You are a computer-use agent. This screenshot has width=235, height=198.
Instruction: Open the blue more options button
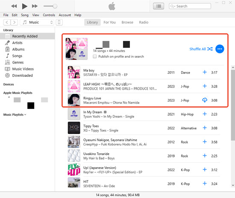point(220,49)
